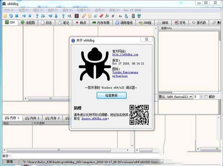Select the 内存 3 dump tab
Image resolution: width=223 pixels, height=166 pixels.
pos(53,118)
